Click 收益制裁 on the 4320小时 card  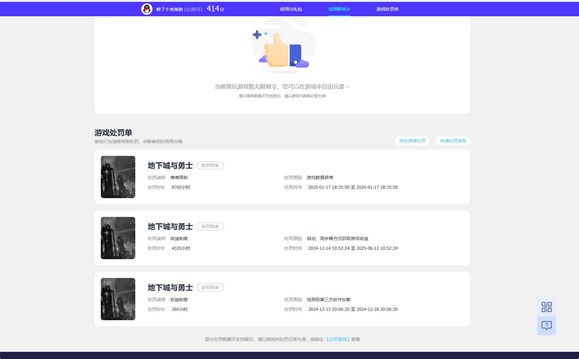[179, 238]
